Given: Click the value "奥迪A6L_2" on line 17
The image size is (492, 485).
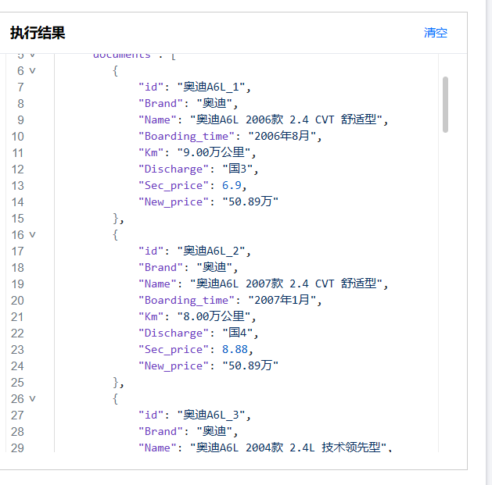Looking at the screenshot, I should pyautogui.click(x=211, y=251).
